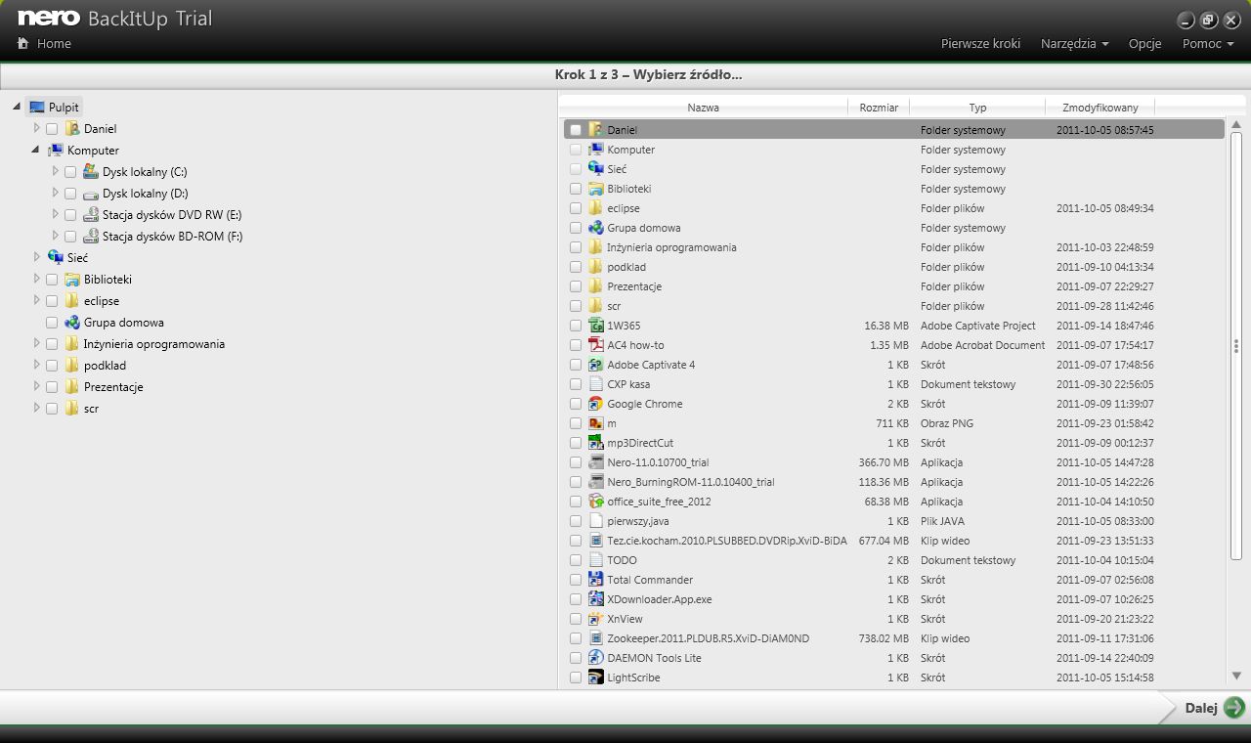Tick the Dysk lokalny (D:) checkbox
Screen dimensions: 1251x743
click(x=70, y=194)
